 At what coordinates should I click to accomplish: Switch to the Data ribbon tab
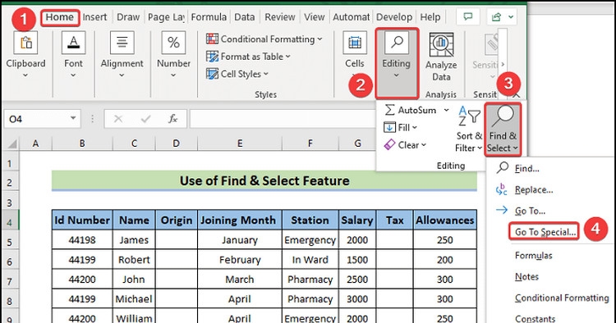[x=245, y=17]
